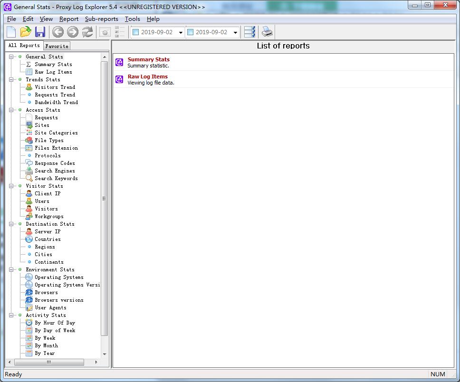The width and height of the screenshot is (460, 382).
Task: Select Files Extension in tree
Action: point(57,148)
